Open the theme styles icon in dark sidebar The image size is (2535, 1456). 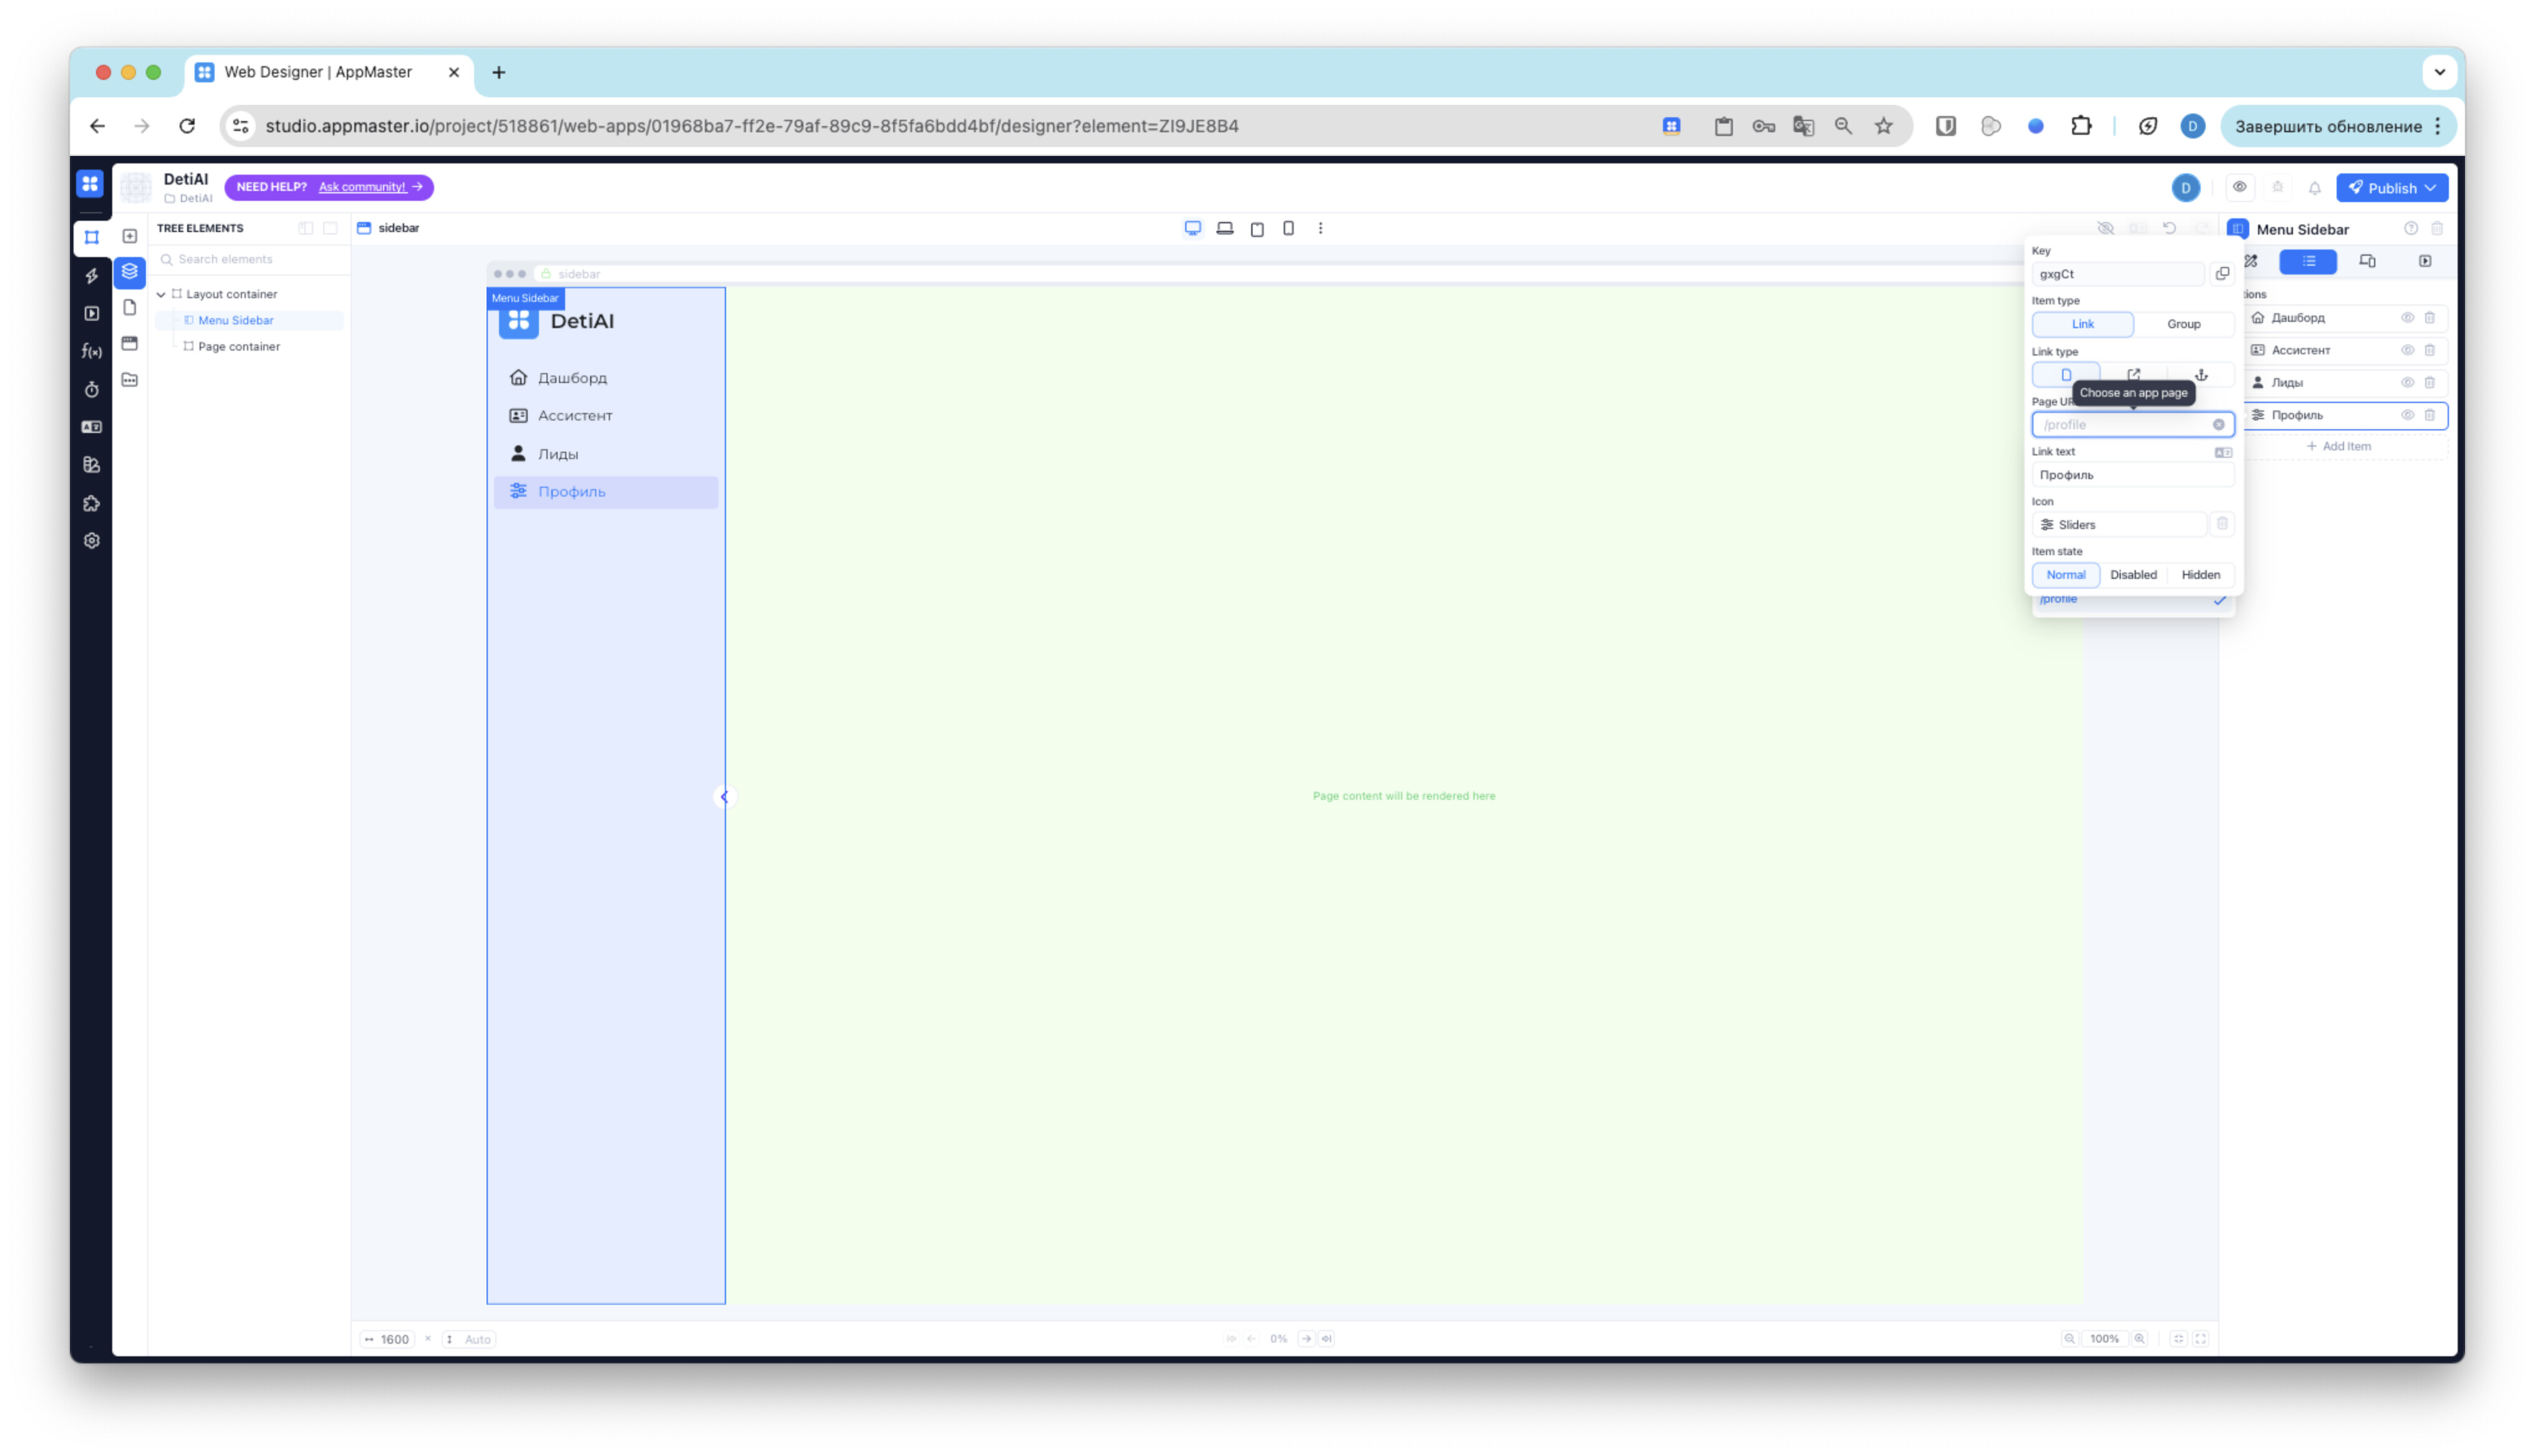pyautogui.click(x=92, y=465)
